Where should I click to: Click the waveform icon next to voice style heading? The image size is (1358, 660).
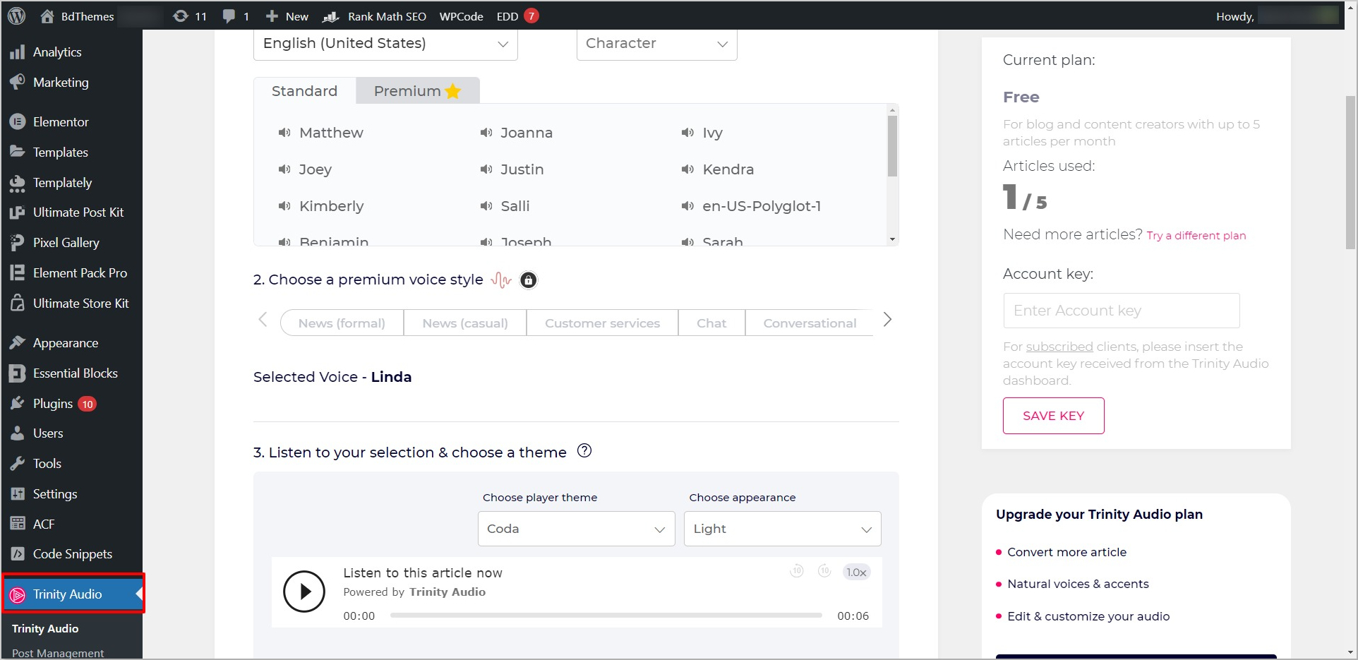coord(501,280)
